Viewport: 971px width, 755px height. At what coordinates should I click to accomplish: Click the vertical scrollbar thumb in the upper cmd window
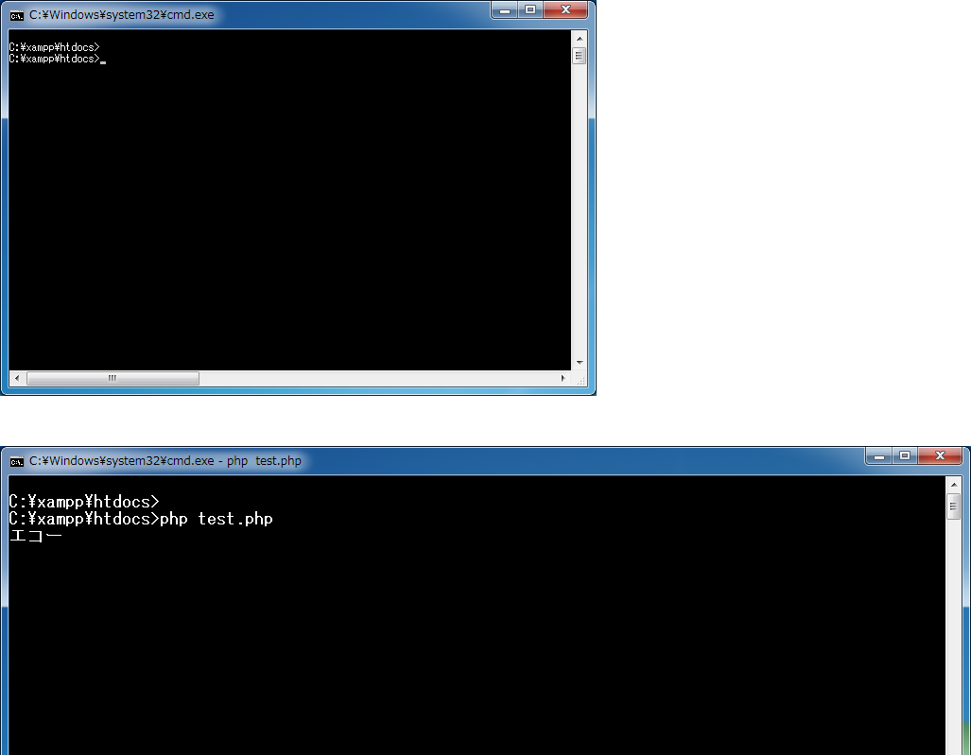click(x=579, y=57)
